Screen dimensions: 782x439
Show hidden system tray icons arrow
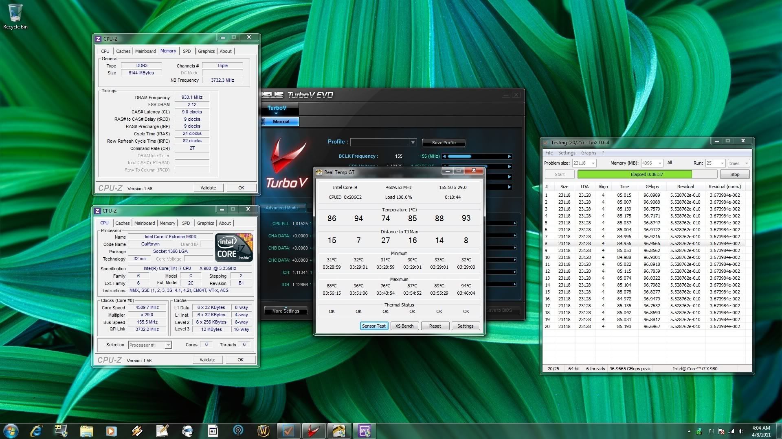tap(689, 431)
